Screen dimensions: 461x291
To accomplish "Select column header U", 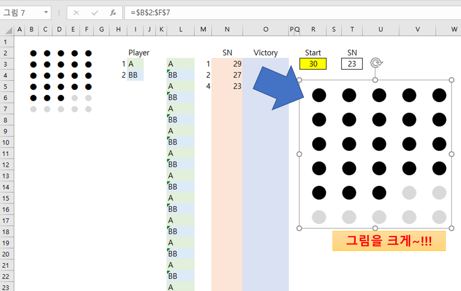I will point(380,30).
